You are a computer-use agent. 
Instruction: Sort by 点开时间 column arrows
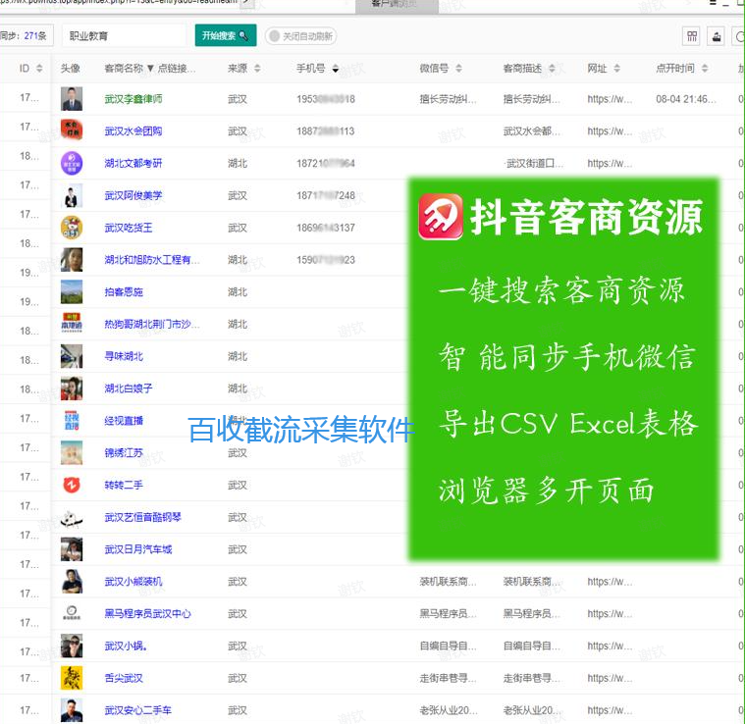click(x=705, y=69)
